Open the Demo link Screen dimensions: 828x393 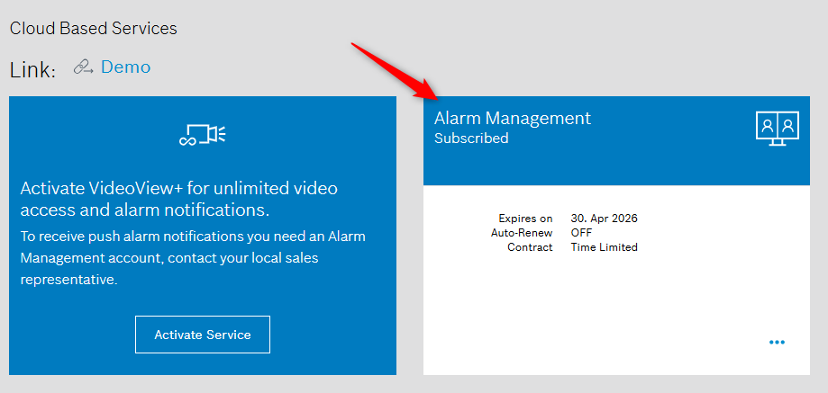pos(125,67)
